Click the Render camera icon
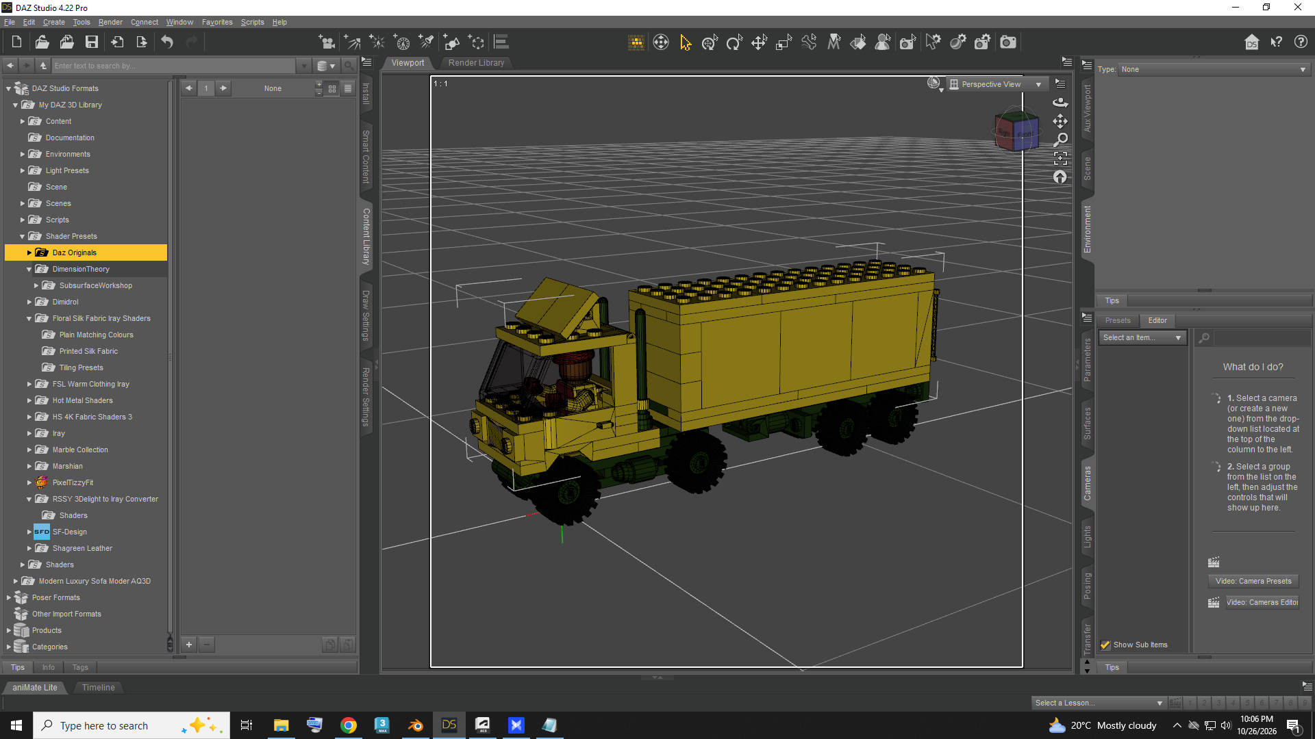The width and height of the screenshot is (1315, 739). (1008, 42)
